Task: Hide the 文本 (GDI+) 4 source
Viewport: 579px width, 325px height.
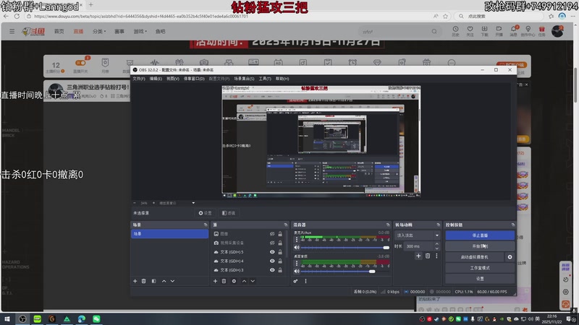Action: [272, 261]
